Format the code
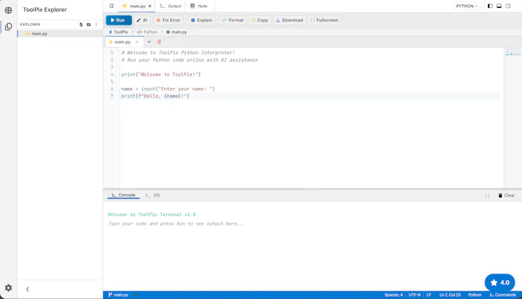The width and height of the screenshot is (522, 299). [233, 20]
